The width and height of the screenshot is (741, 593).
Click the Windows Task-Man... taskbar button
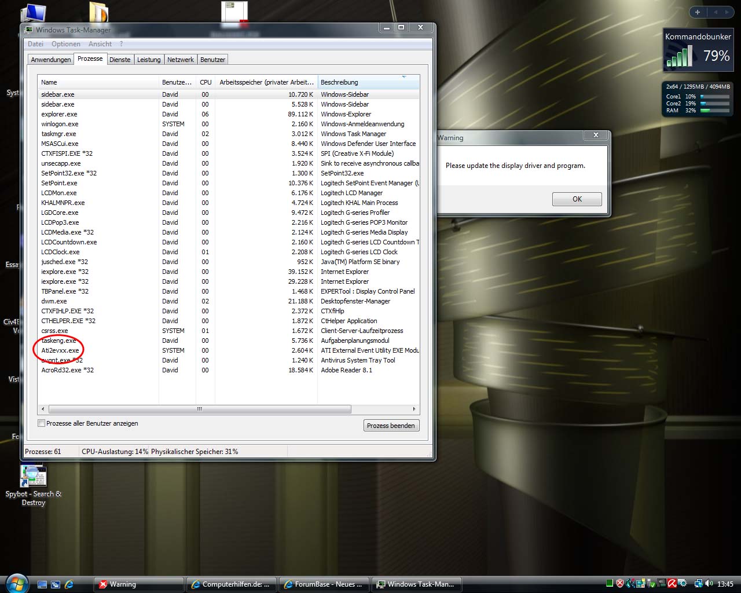(416, 584)
